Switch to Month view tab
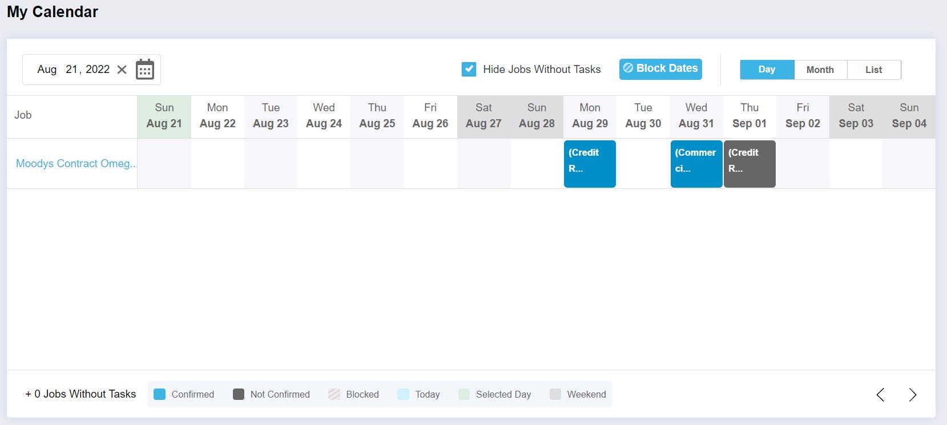The height and width of the screenshot is (425, 947). tap(820, 70)
